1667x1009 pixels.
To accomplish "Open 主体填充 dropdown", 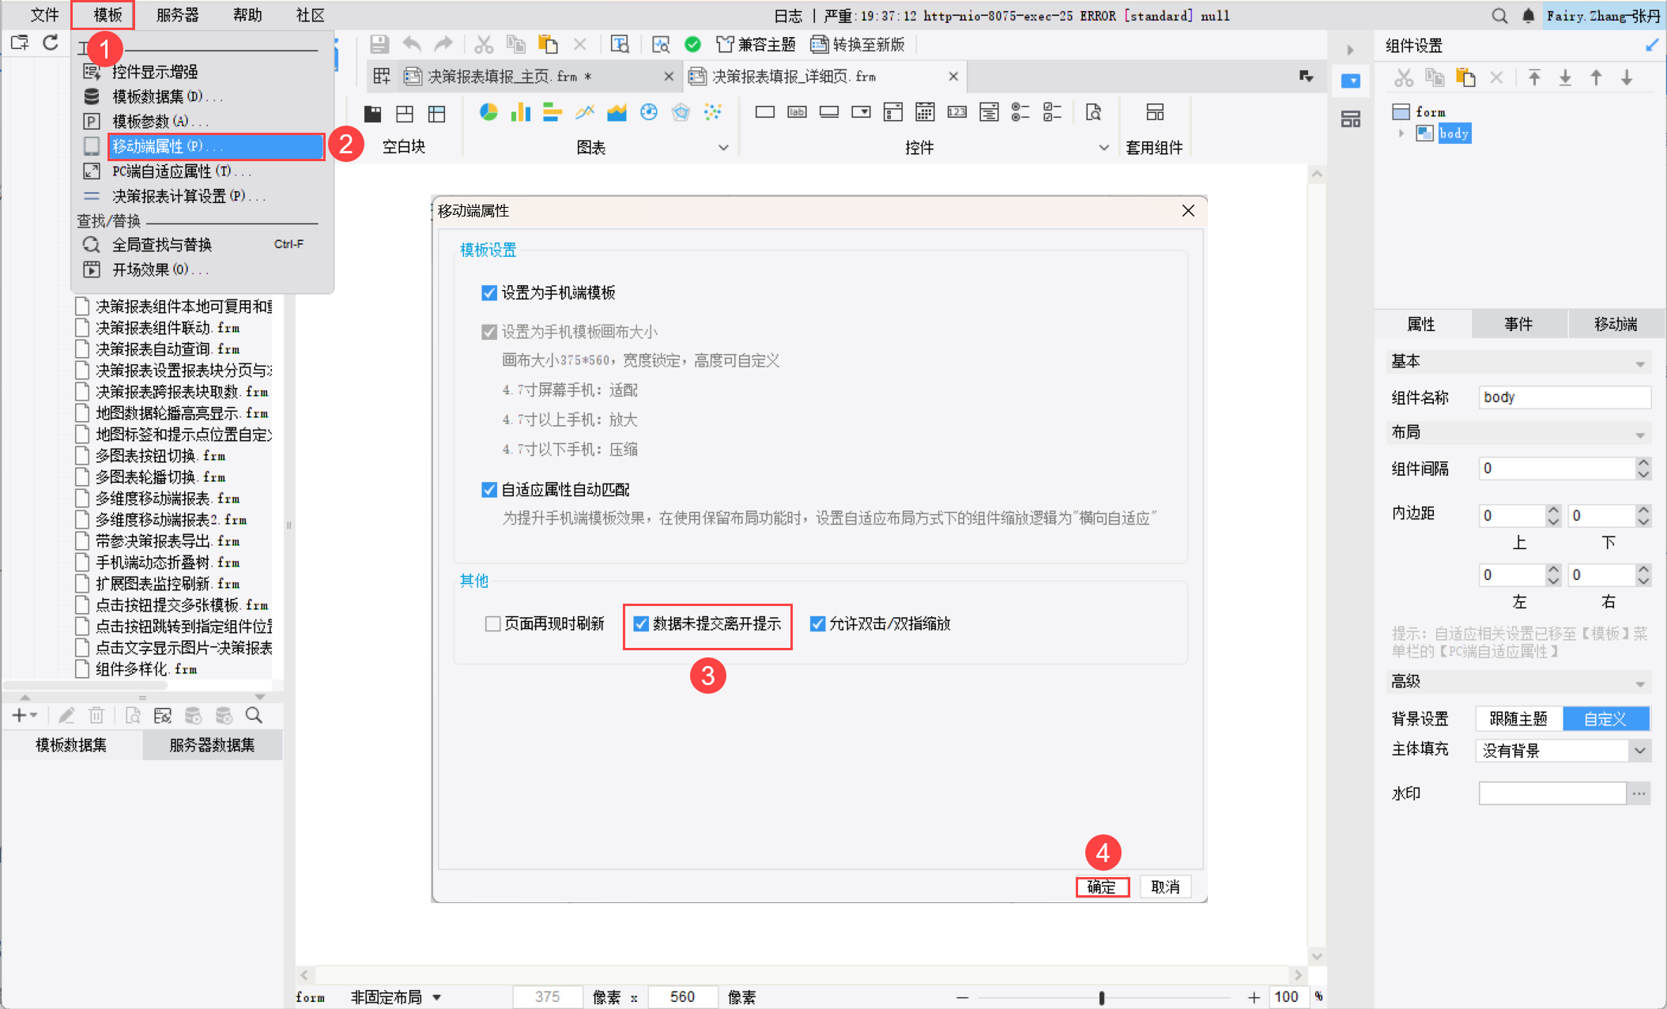I will tap(1640, 751).
